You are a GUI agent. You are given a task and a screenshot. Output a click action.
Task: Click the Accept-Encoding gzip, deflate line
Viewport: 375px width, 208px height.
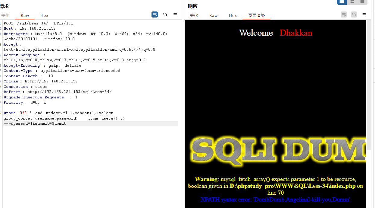[42, 66]
